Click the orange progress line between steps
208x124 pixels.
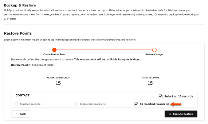click(x=104, y=50)
